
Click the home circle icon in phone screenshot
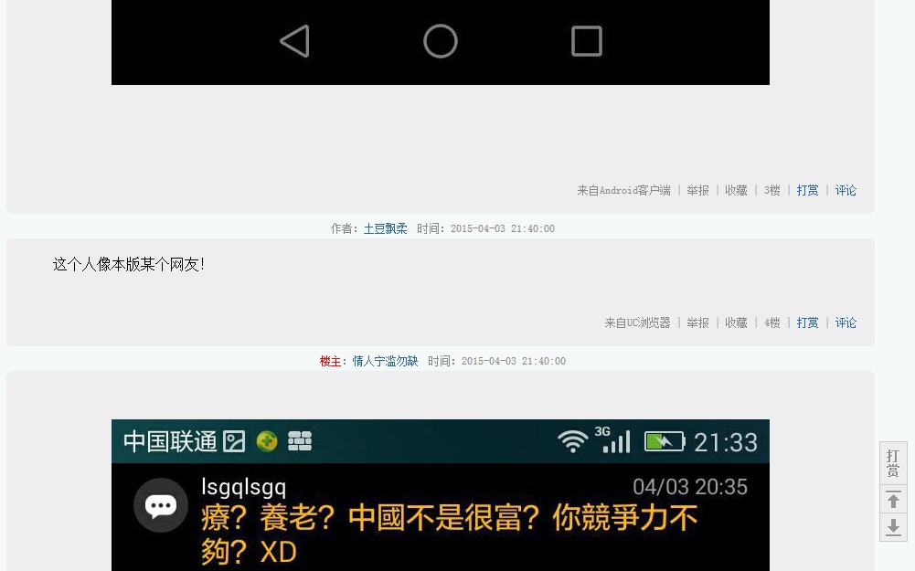(440, 41)
